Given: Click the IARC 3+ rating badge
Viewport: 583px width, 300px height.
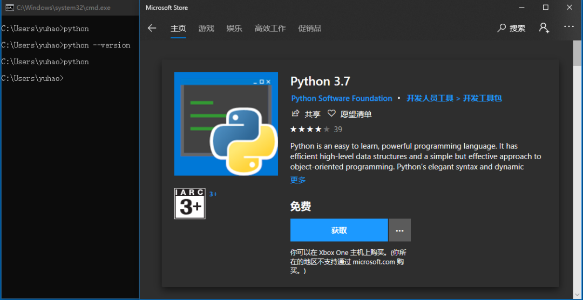Looking at the screenshot, I should pos(189,204).
